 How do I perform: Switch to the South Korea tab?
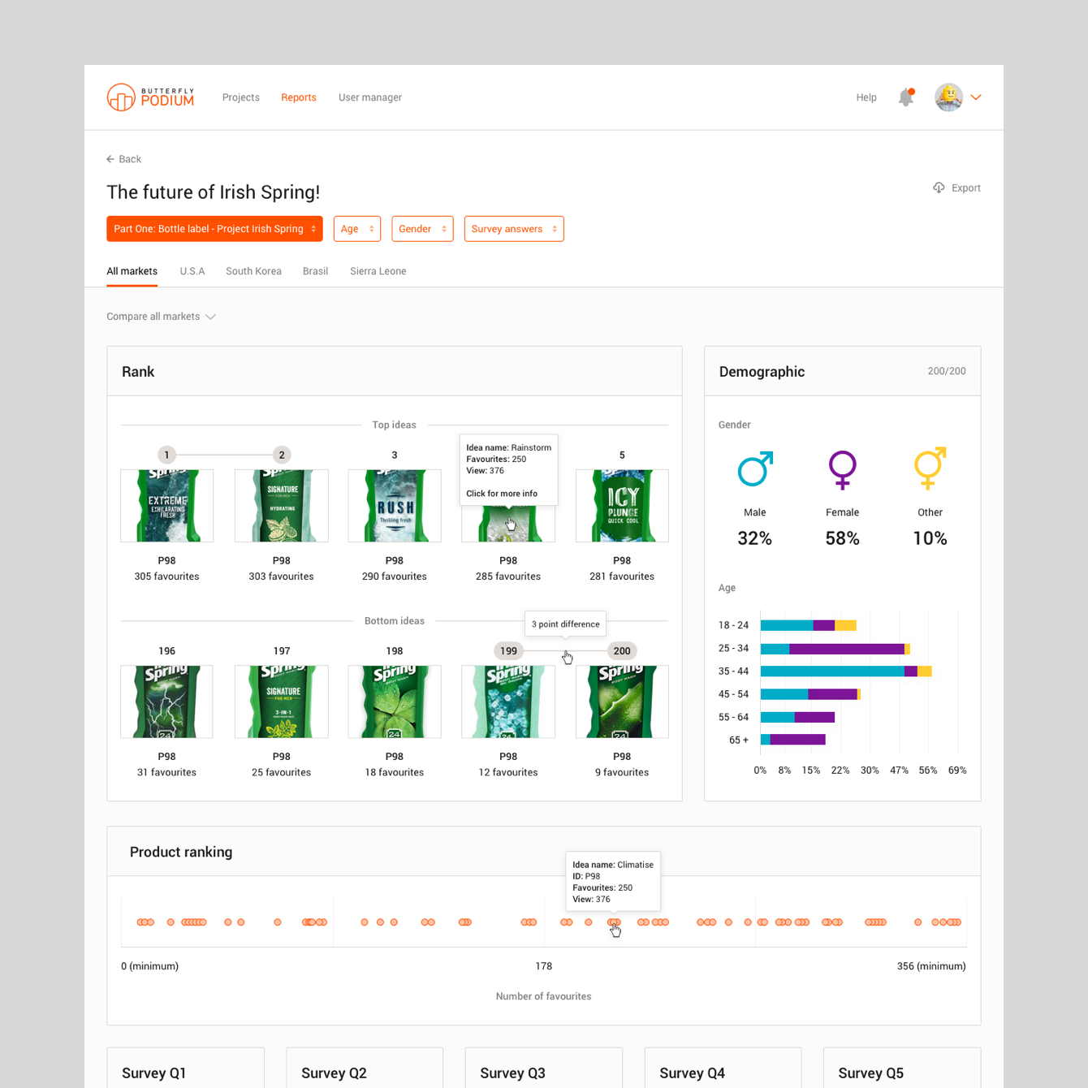pyautogui.click(x=253, y=271)
